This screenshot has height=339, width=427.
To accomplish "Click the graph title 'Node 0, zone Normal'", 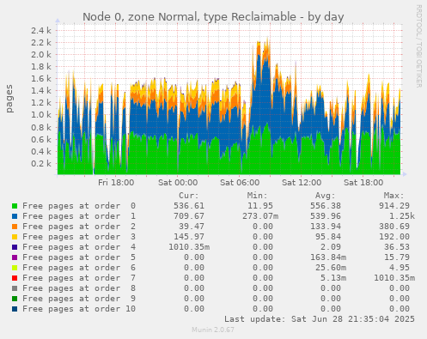I will coord(142,17).
